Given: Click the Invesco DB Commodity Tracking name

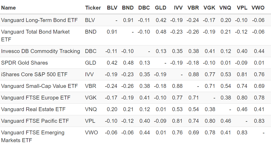Looking at the screenshot, I should [40, 51].
